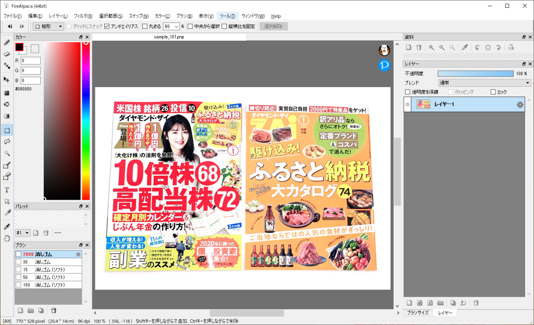Screen dimensions: 534x325
Task: Select the Hand tool
Action: 7,238
